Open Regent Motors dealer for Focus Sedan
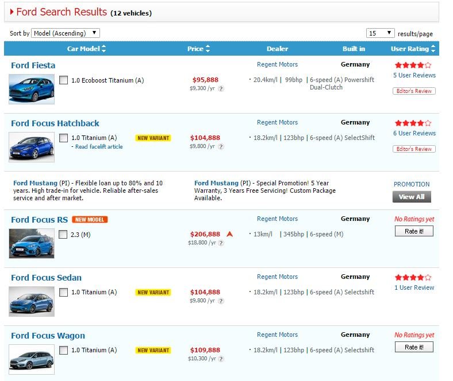Image resolution: width=453 pixels, height=381 pixels. (x=277, y=277)
